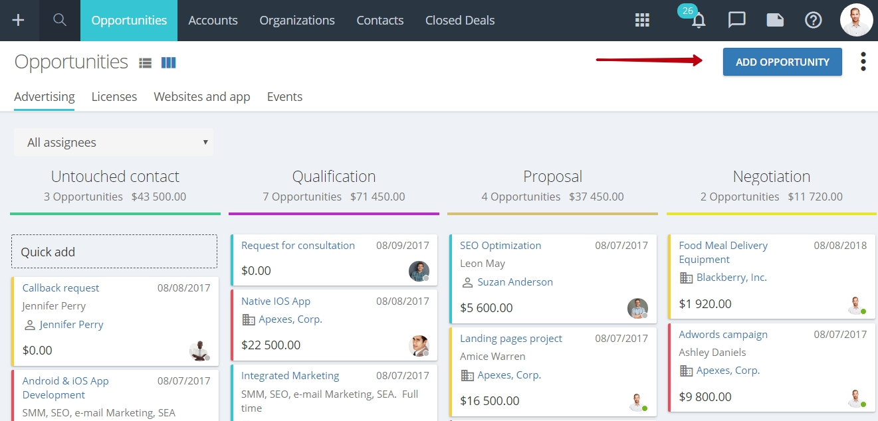Open Adwords campaign opportunity
878x421 pixels.
point(723,335)
